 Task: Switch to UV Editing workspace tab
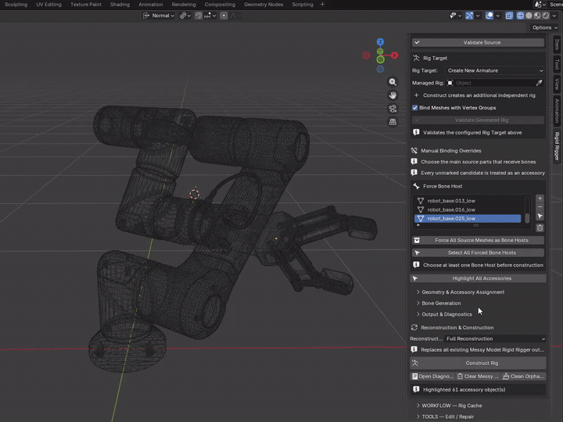click(48, 5)
